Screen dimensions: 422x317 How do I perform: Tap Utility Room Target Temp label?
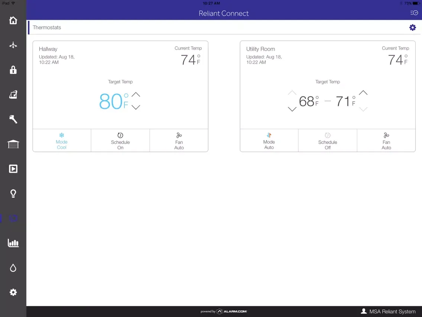coord(328,82)
